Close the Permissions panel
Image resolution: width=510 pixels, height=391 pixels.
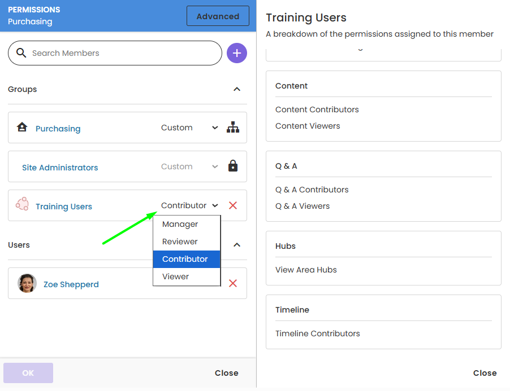coord(226,373)
